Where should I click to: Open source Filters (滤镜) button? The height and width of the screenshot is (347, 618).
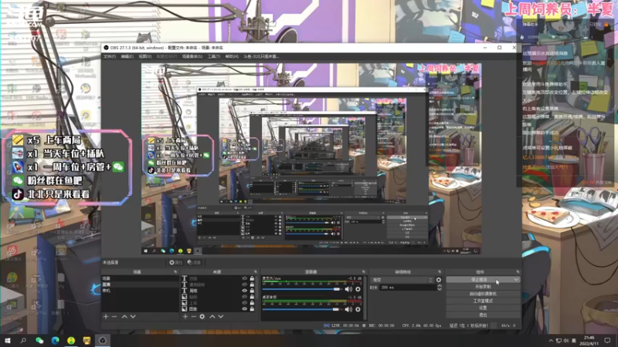[195, 262]
